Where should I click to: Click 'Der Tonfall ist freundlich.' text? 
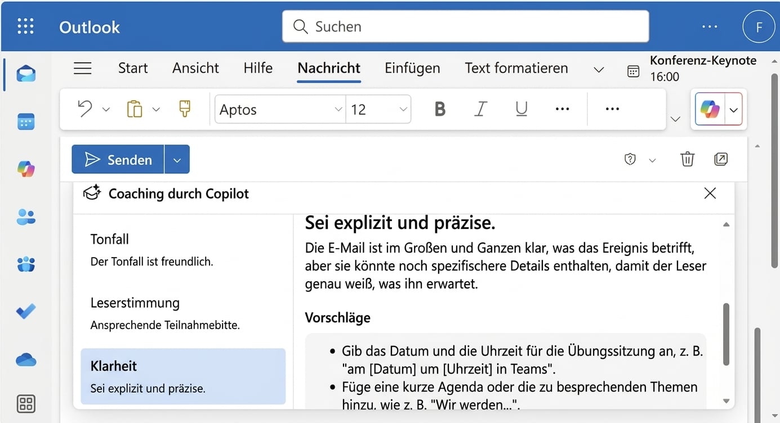click(x=151, y=262)
